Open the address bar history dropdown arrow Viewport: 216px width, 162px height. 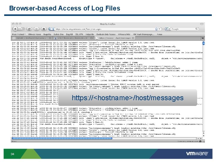point(159,29)
